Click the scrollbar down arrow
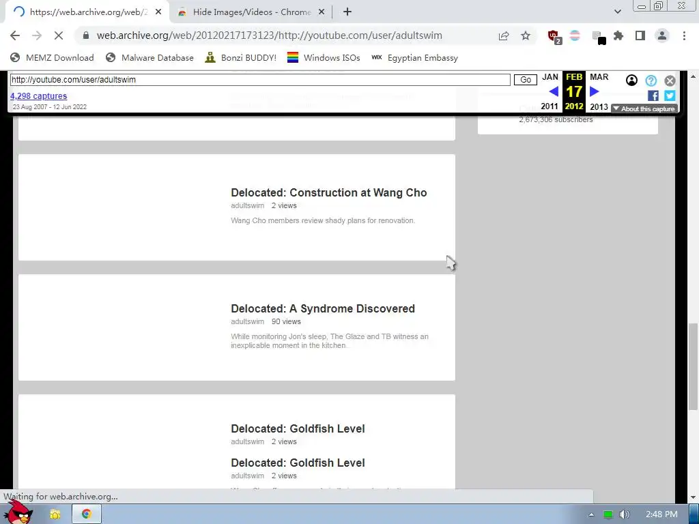This screenshot has width=699, height=524. [x=694, y=497]
